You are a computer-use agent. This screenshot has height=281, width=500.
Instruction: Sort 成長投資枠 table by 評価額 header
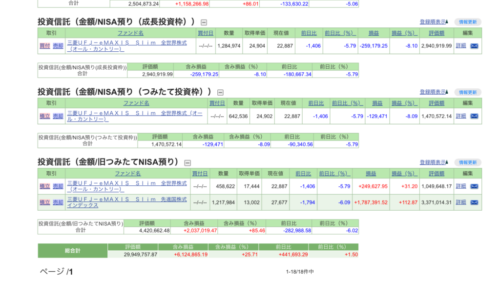tap(437, 33)
